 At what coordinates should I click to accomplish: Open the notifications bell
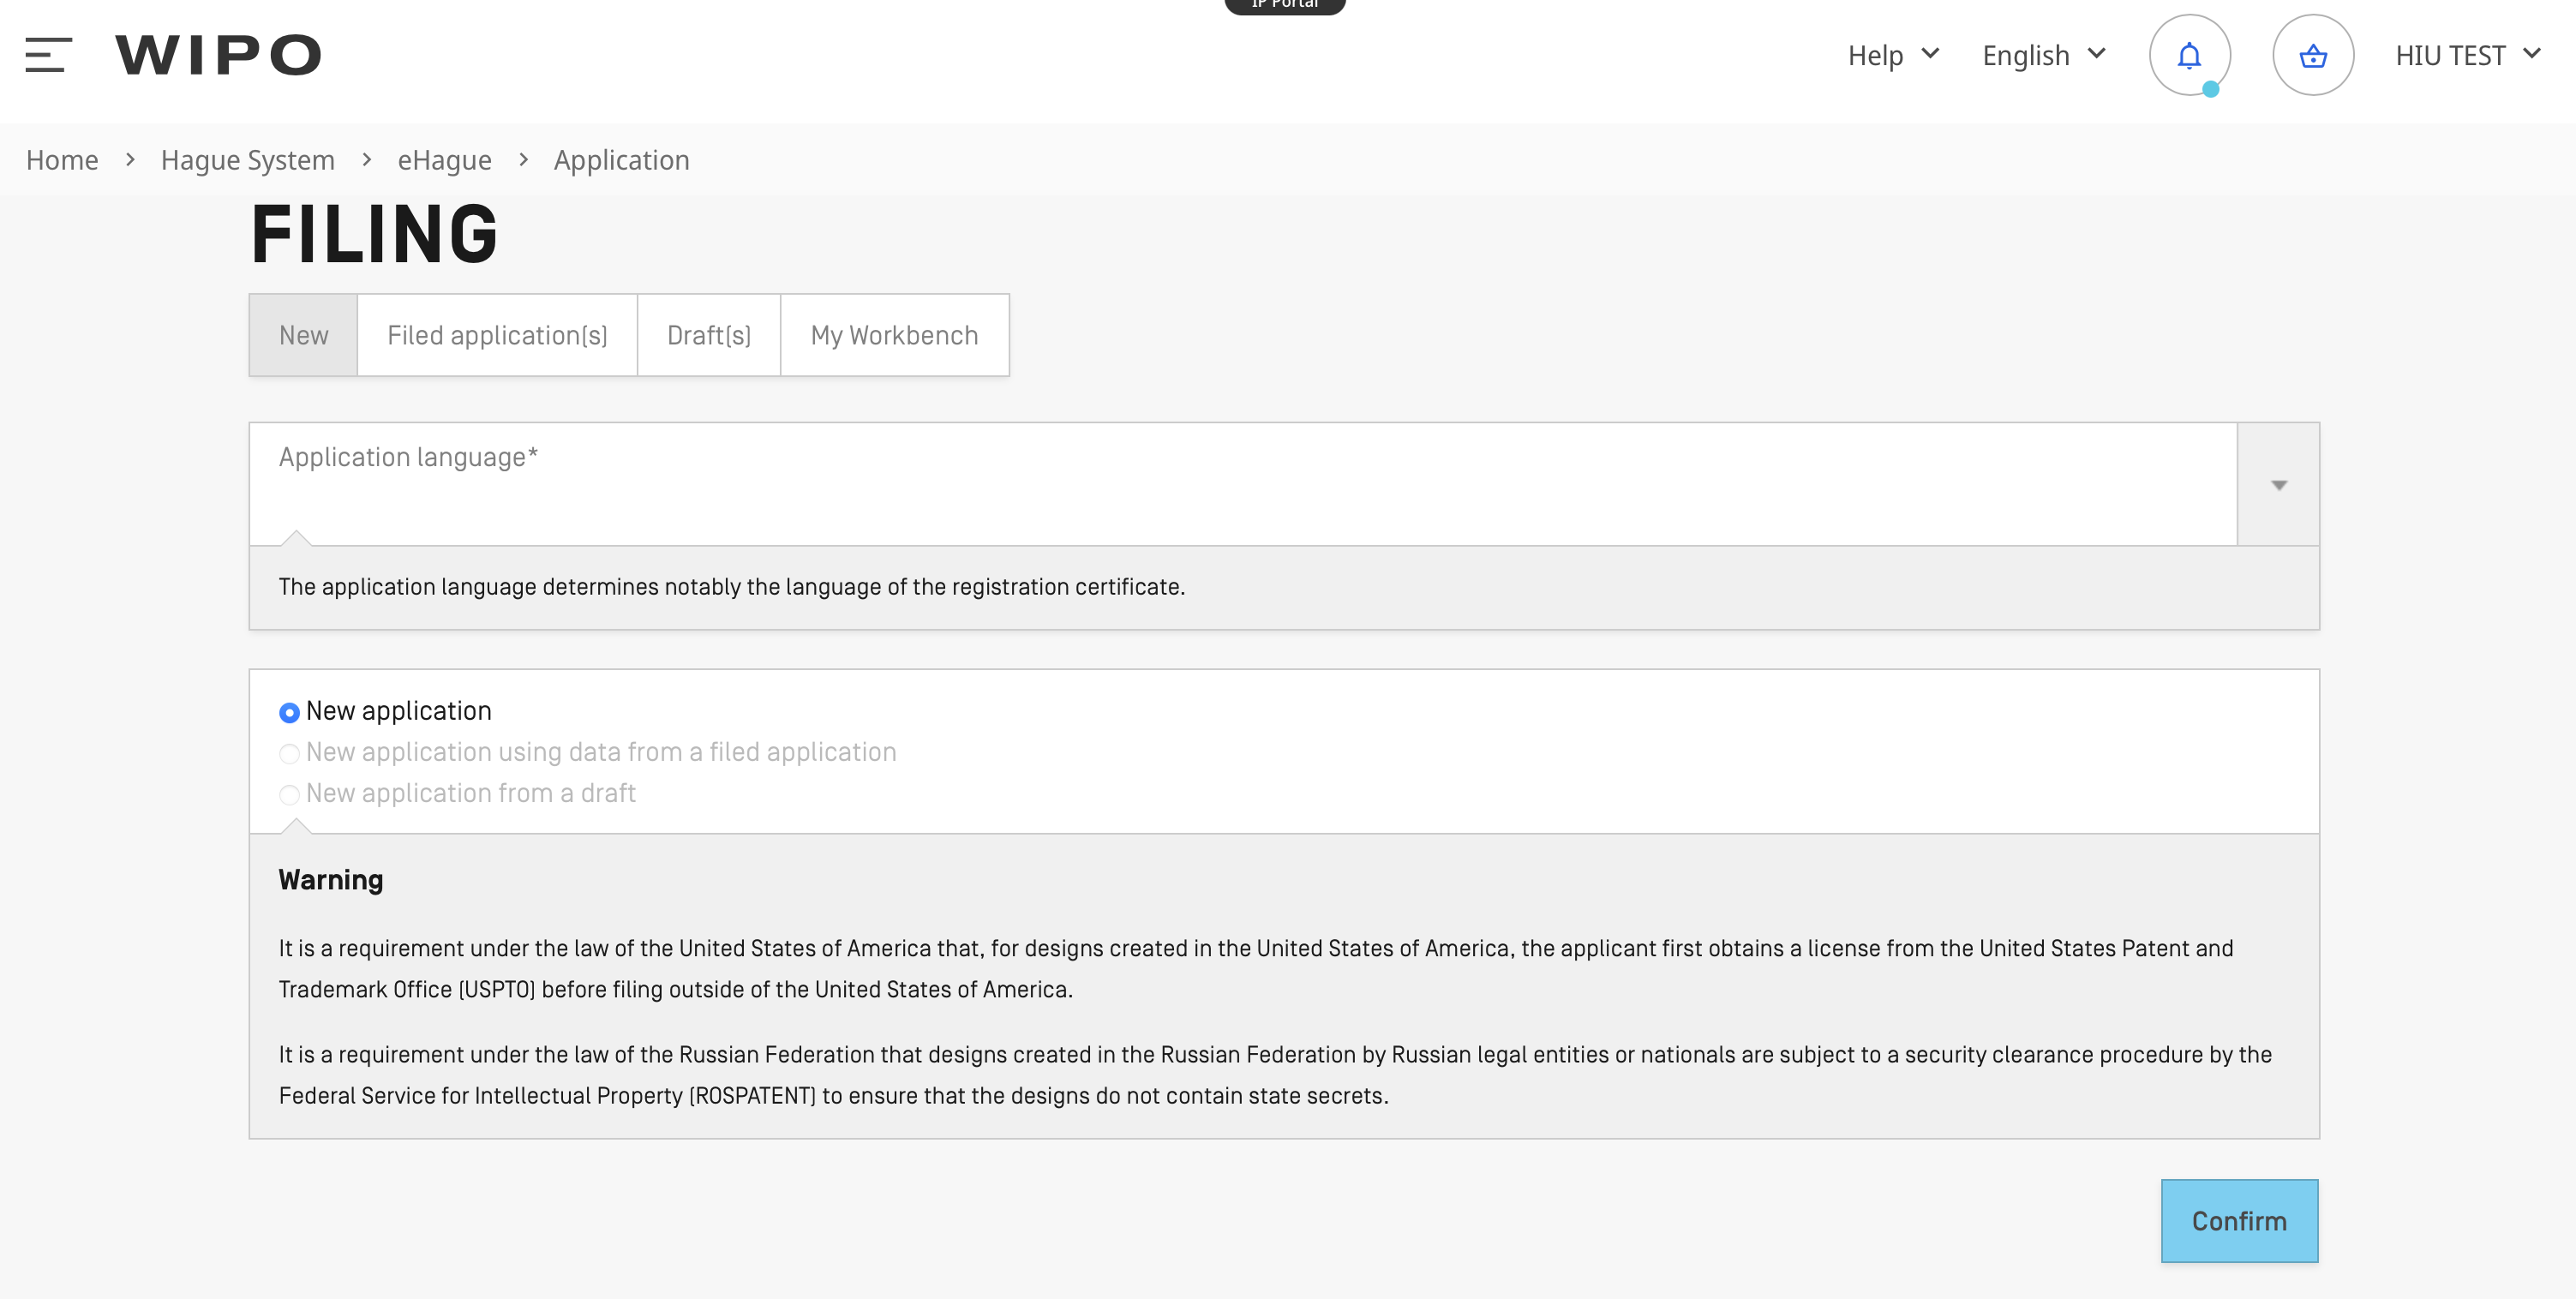click(x=2189, y=55)
